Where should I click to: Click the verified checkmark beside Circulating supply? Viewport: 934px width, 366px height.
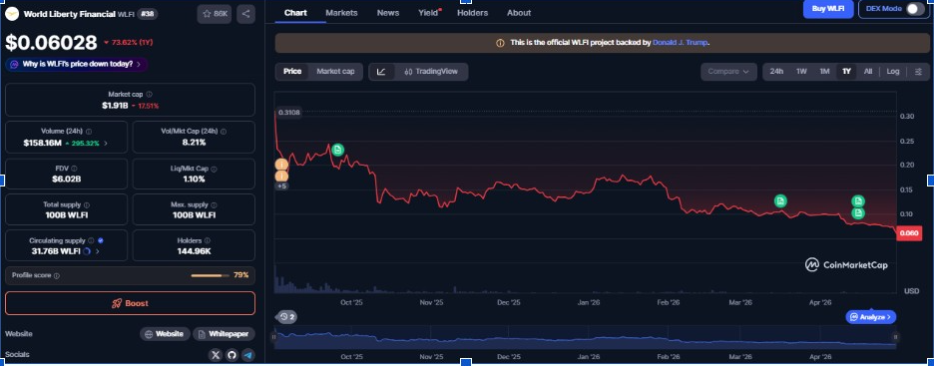100,241
